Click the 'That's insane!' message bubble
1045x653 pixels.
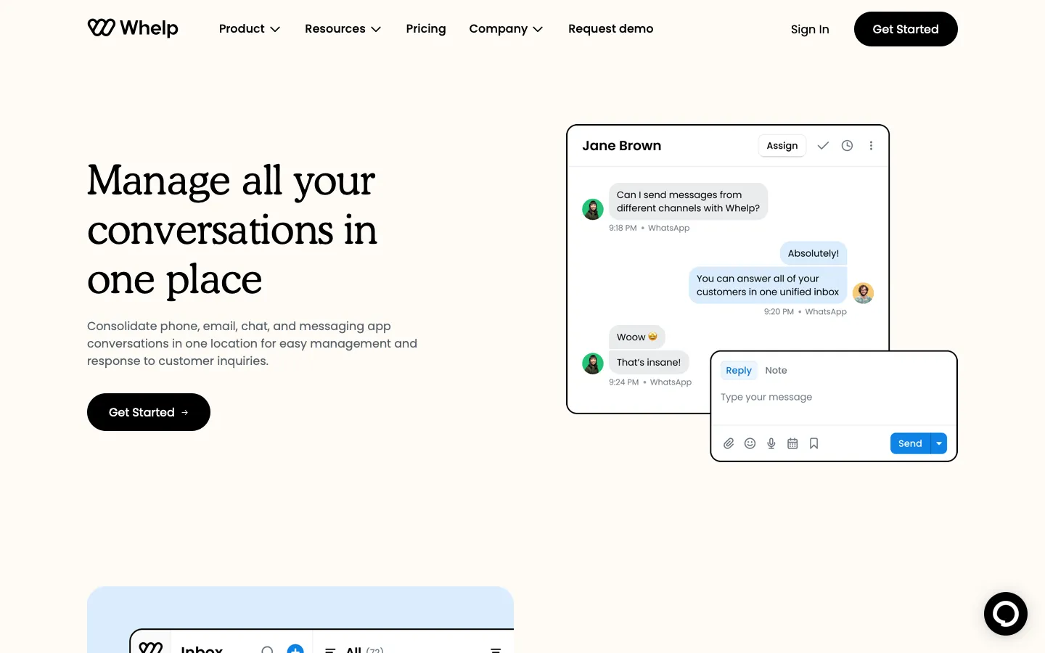point(649,362)
